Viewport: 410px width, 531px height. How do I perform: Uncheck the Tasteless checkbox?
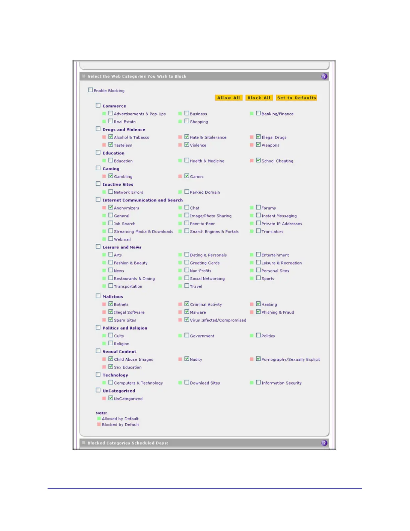click(x=111, y=144)
